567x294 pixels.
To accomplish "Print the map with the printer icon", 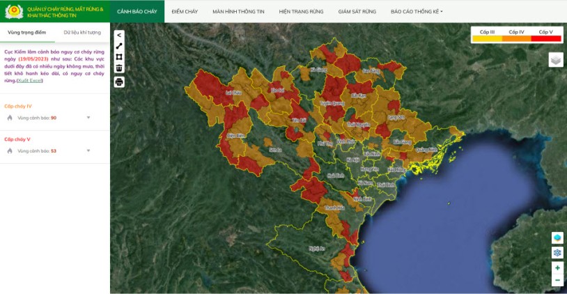I will pos(119,82).
